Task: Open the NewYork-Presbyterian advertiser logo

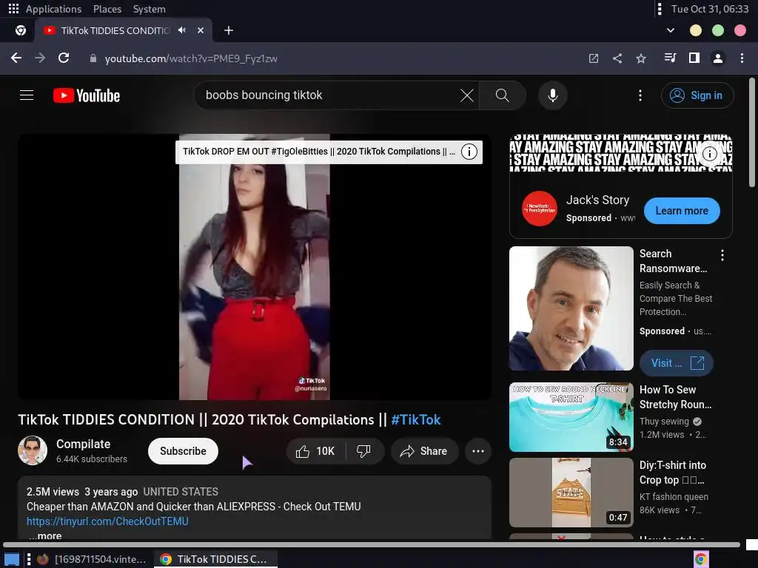Action: [x=540, y=209]
